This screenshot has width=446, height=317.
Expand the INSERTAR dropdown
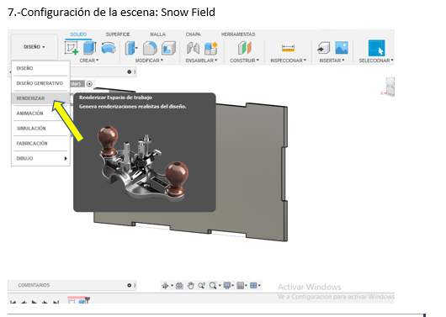(332, 61)
